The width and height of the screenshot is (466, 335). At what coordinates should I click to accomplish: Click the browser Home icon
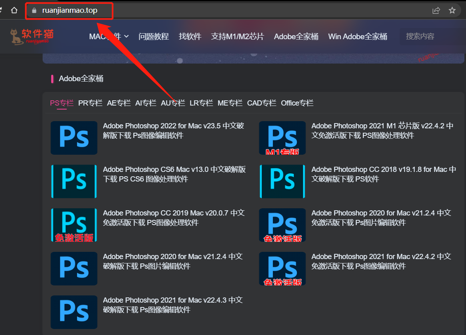[14, 10]
